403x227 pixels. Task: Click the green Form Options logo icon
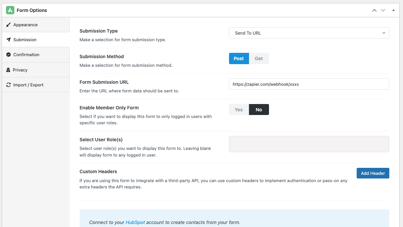[10, 10]
